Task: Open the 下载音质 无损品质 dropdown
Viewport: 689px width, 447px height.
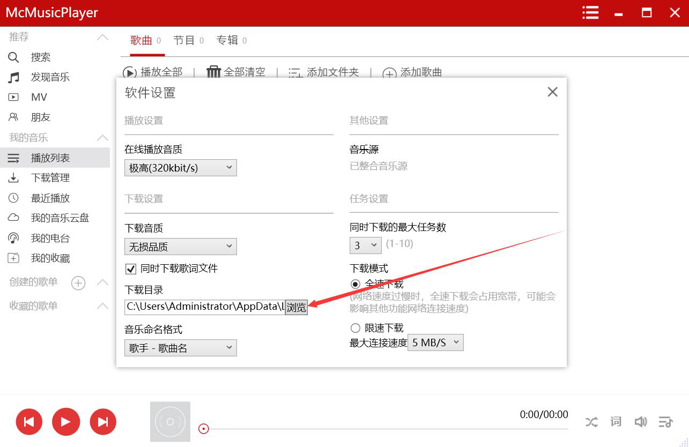Action: (x=181, y=247)
